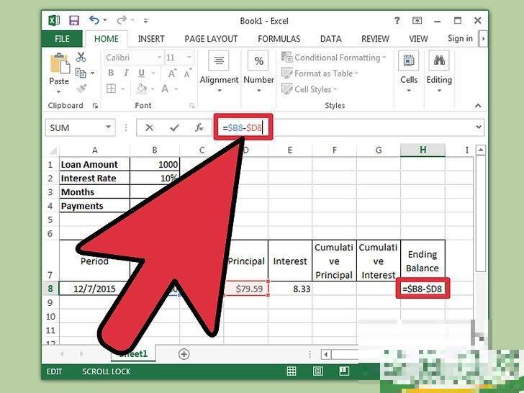Click inside the formula bar input

[360, 127]
